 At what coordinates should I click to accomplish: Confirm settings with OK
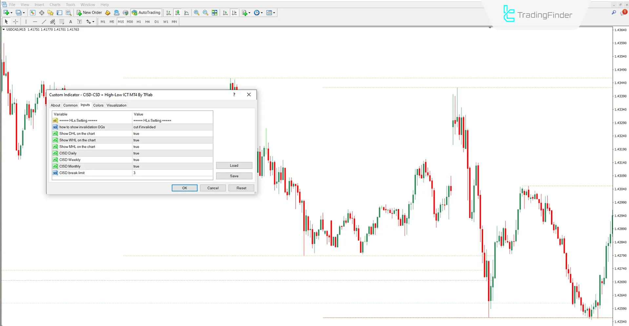pyautogui.click(x=184, y=188)
